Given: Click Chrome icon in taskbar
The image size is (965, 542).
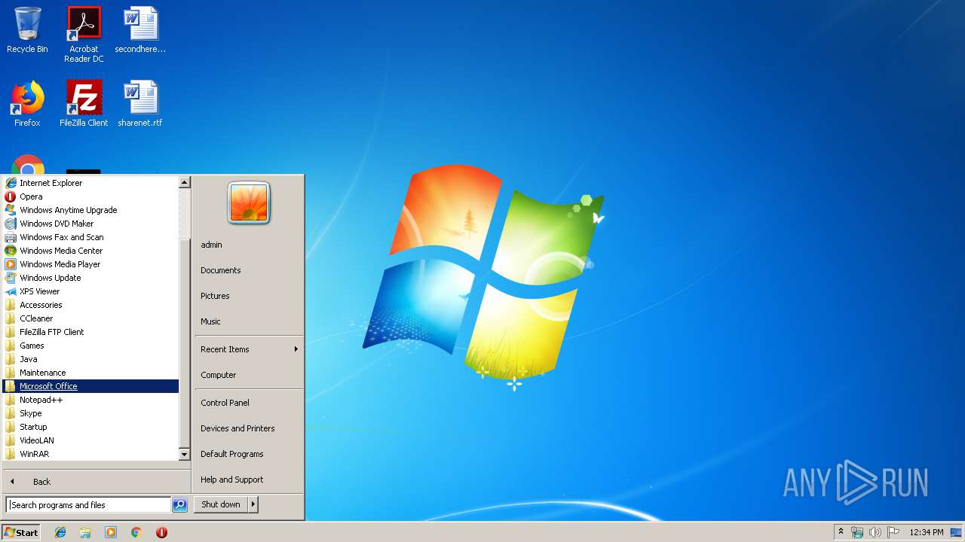Looking at the screenshot, I should coord(136,532).
